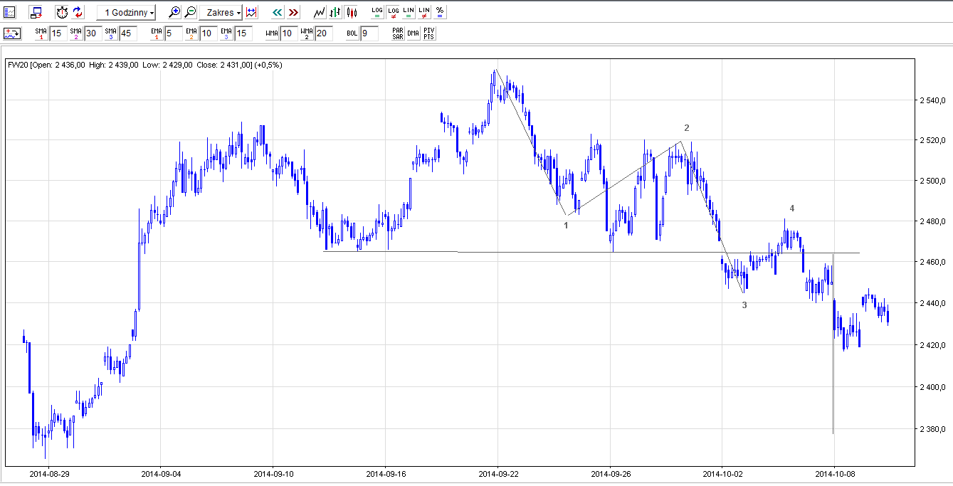Toggle the PIV PTS pivot points button

428,33
